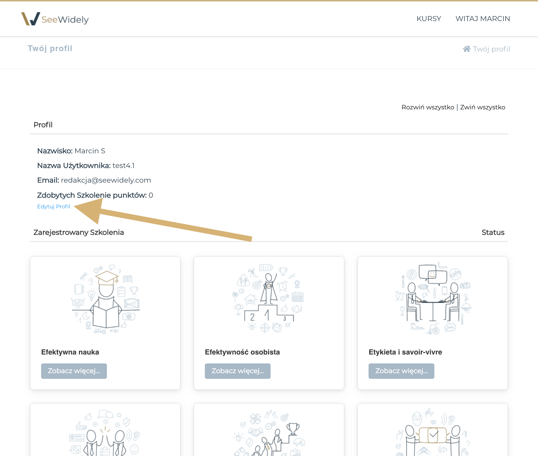This screenshot has width=538, height=456.
Task: Collapse all sections with Zwiń wszystko
Action: [483, 107]
